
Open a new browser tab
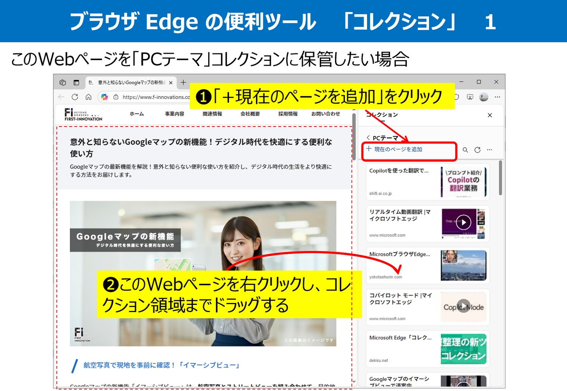pyautogui.click(x=183, y=82)
